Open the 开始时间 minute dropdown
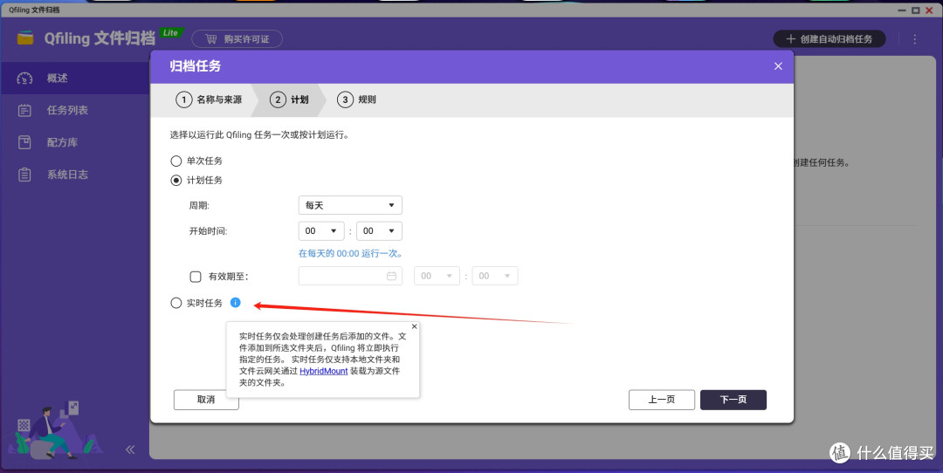This screenshot has height=473, width=943. tap(379, 230)
